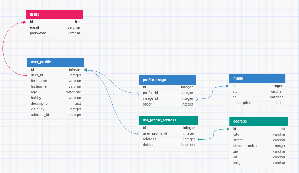This screenshot has width=299, height=173.
Task: Click the firstname field in user_profile
Action: coord(56,81)
